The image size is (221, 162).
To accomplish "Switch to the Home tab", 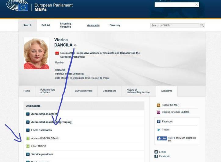I will [27, 91].
